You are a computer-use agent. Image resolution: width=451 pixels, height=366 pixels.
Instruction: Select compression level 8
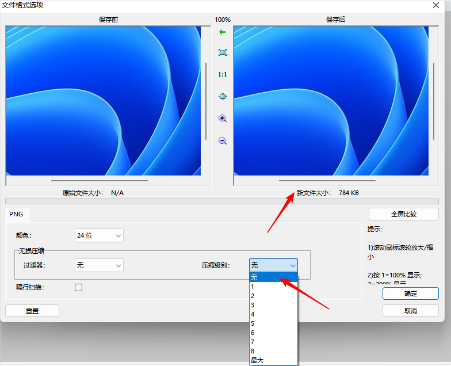pos(273,351)
